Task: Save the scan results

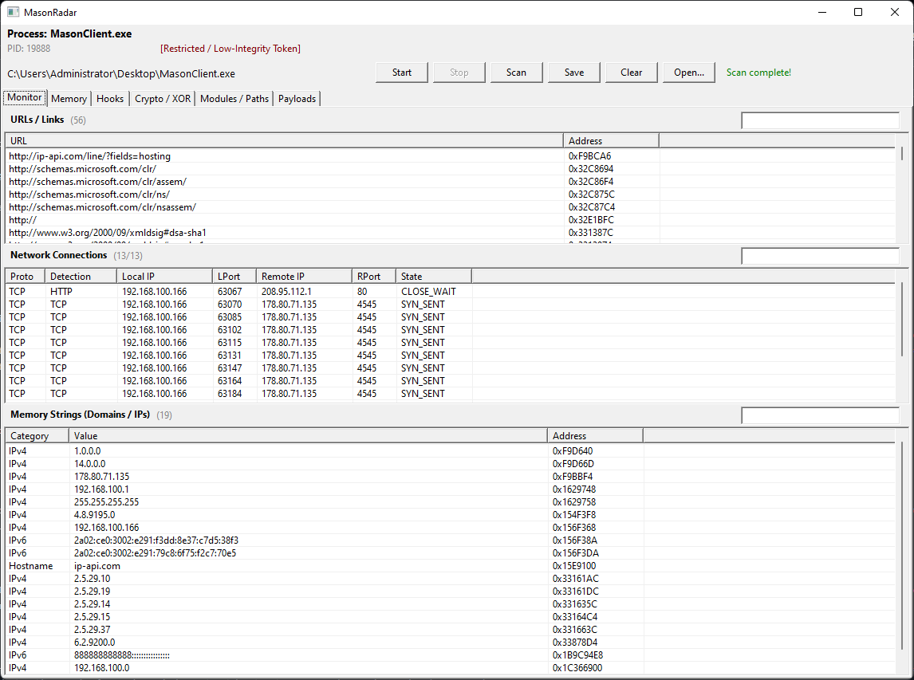Action: 573,73
